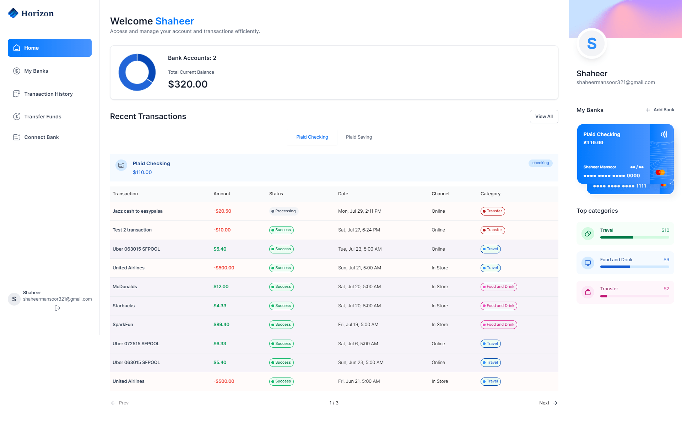682x425 pixels.
Task: Select the Plaid Checking tab
Action: [x=312, y=137]
